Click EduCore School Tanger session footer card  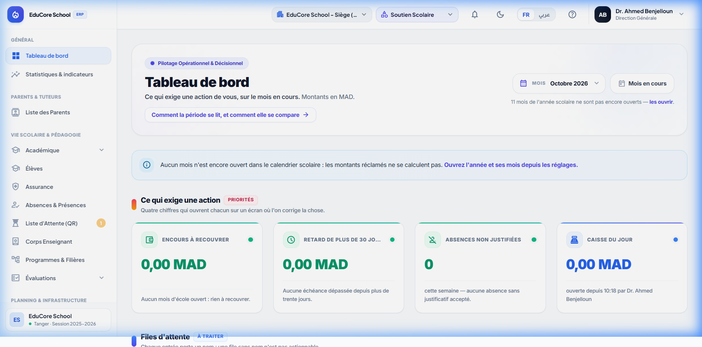58,320
